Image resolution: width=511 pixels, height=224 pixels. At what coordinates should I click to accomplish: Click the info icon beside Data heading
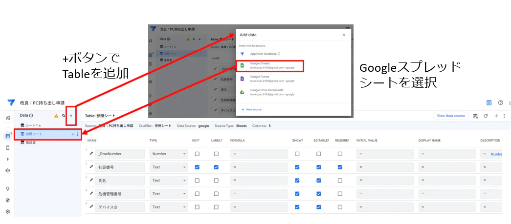[31, 115]
